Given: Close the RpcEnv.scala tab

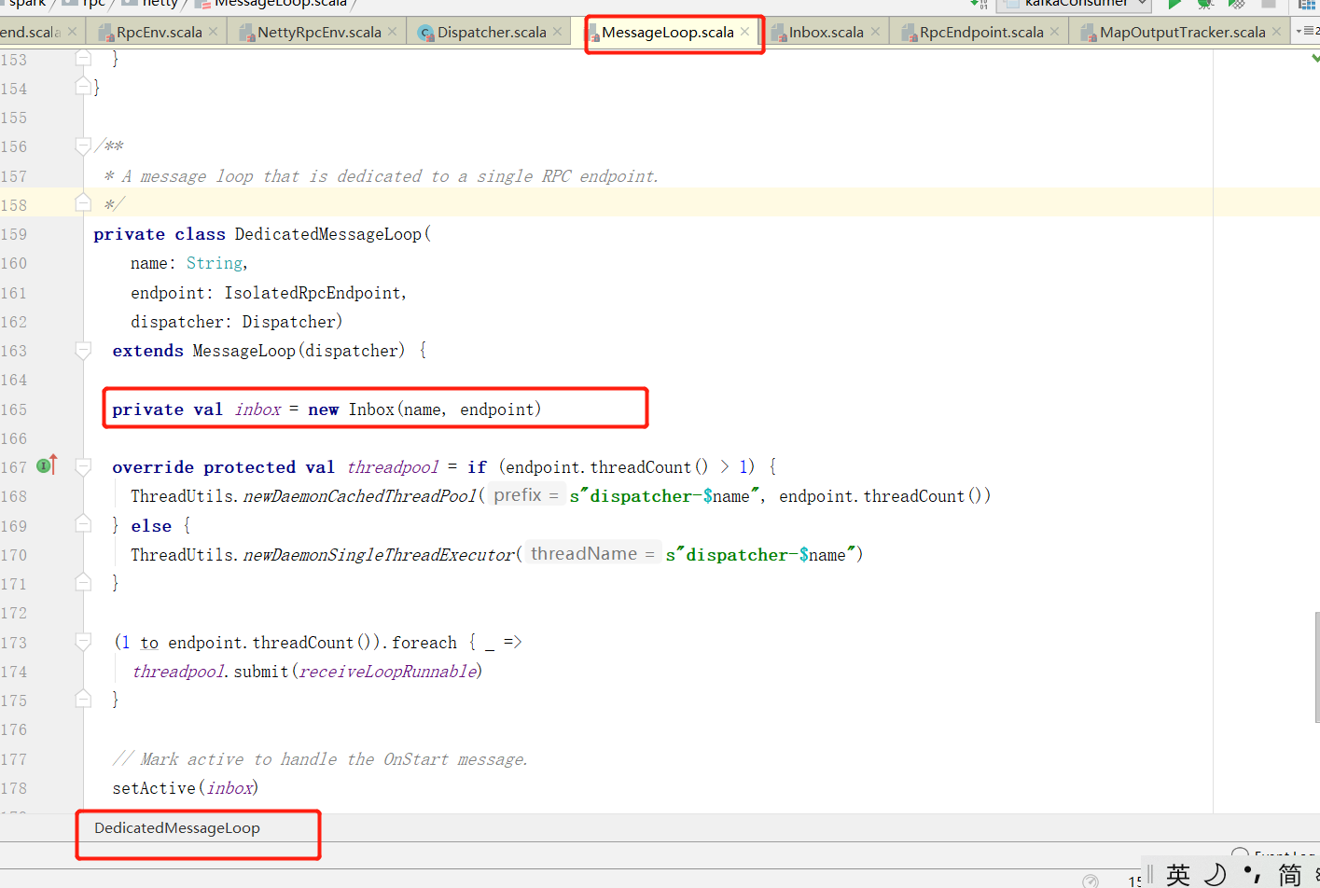Looking at the screenshot, I should pyautogui.click(x=214, y=32).
